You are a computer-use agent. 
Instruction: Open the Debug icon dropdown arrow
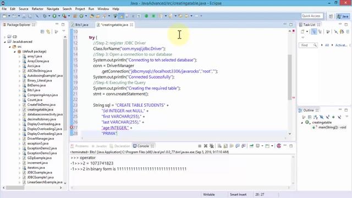[49, 16]
